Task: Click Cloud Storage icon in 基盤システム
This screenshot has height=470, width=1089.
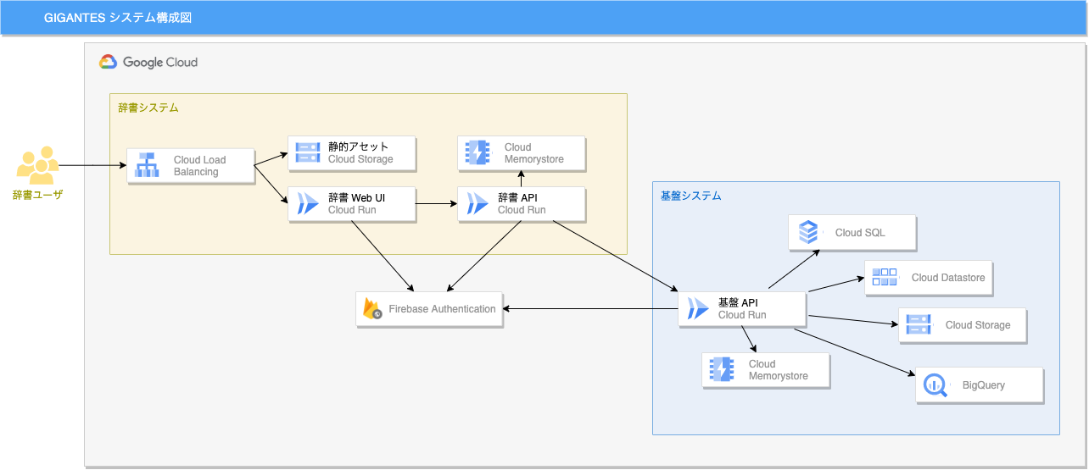Action: [x=919, y=324]
